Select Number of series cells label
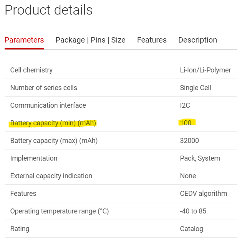The width and height of the screenshot is (237, 238). 44,88
